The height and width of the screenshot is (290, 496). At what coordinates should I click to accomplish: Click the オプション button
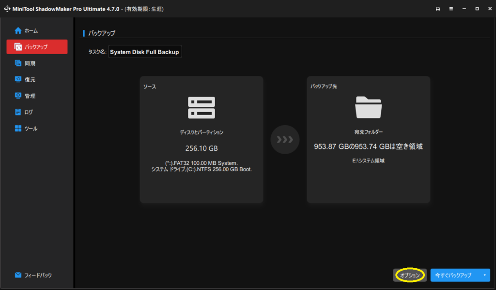pos(410,275)
